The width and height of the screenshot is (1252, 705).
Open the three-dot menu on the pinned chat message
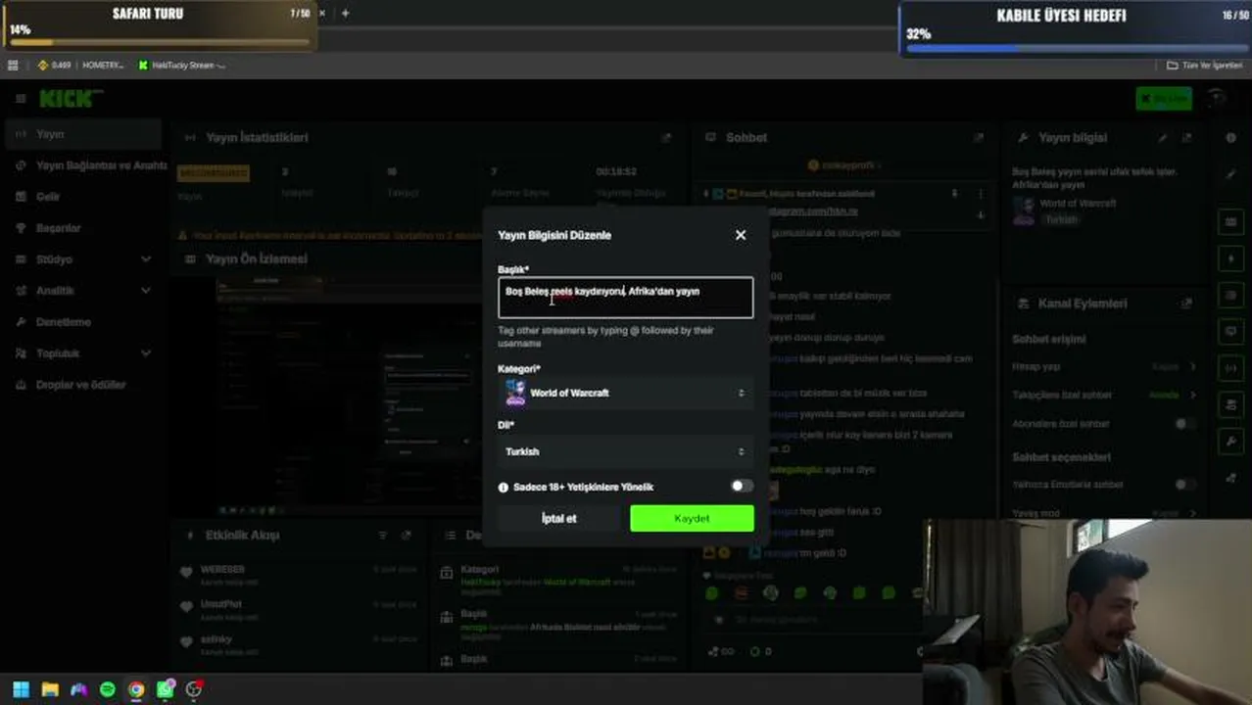click(981, 194)
